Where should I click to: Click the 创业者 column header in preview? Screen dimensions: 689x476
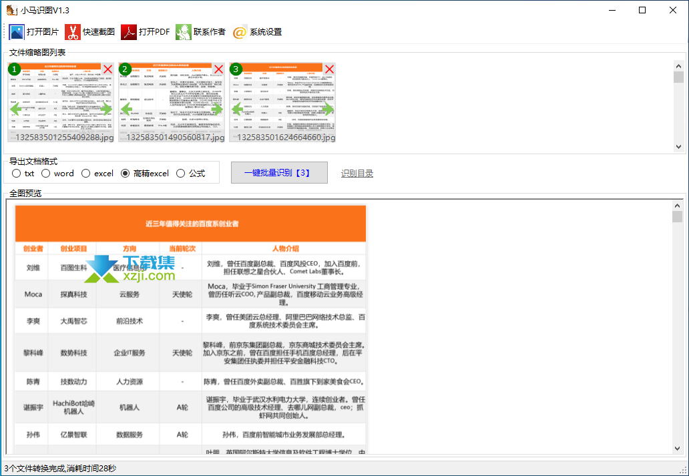pos(33,248)
